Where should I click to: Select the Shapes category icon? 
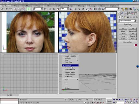(122, 17)
